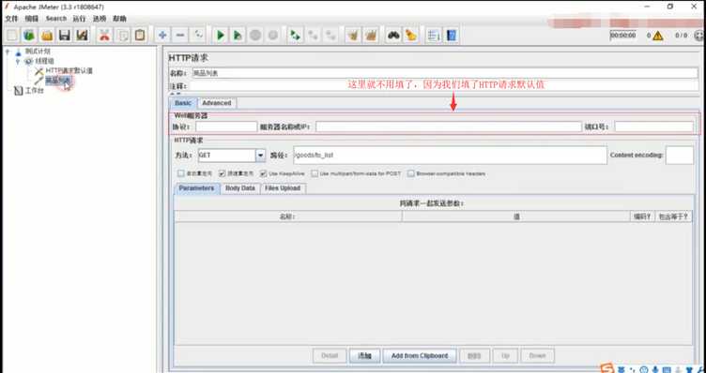Enable Browser-compatible headers checkbox

click(x=410, y=173)
